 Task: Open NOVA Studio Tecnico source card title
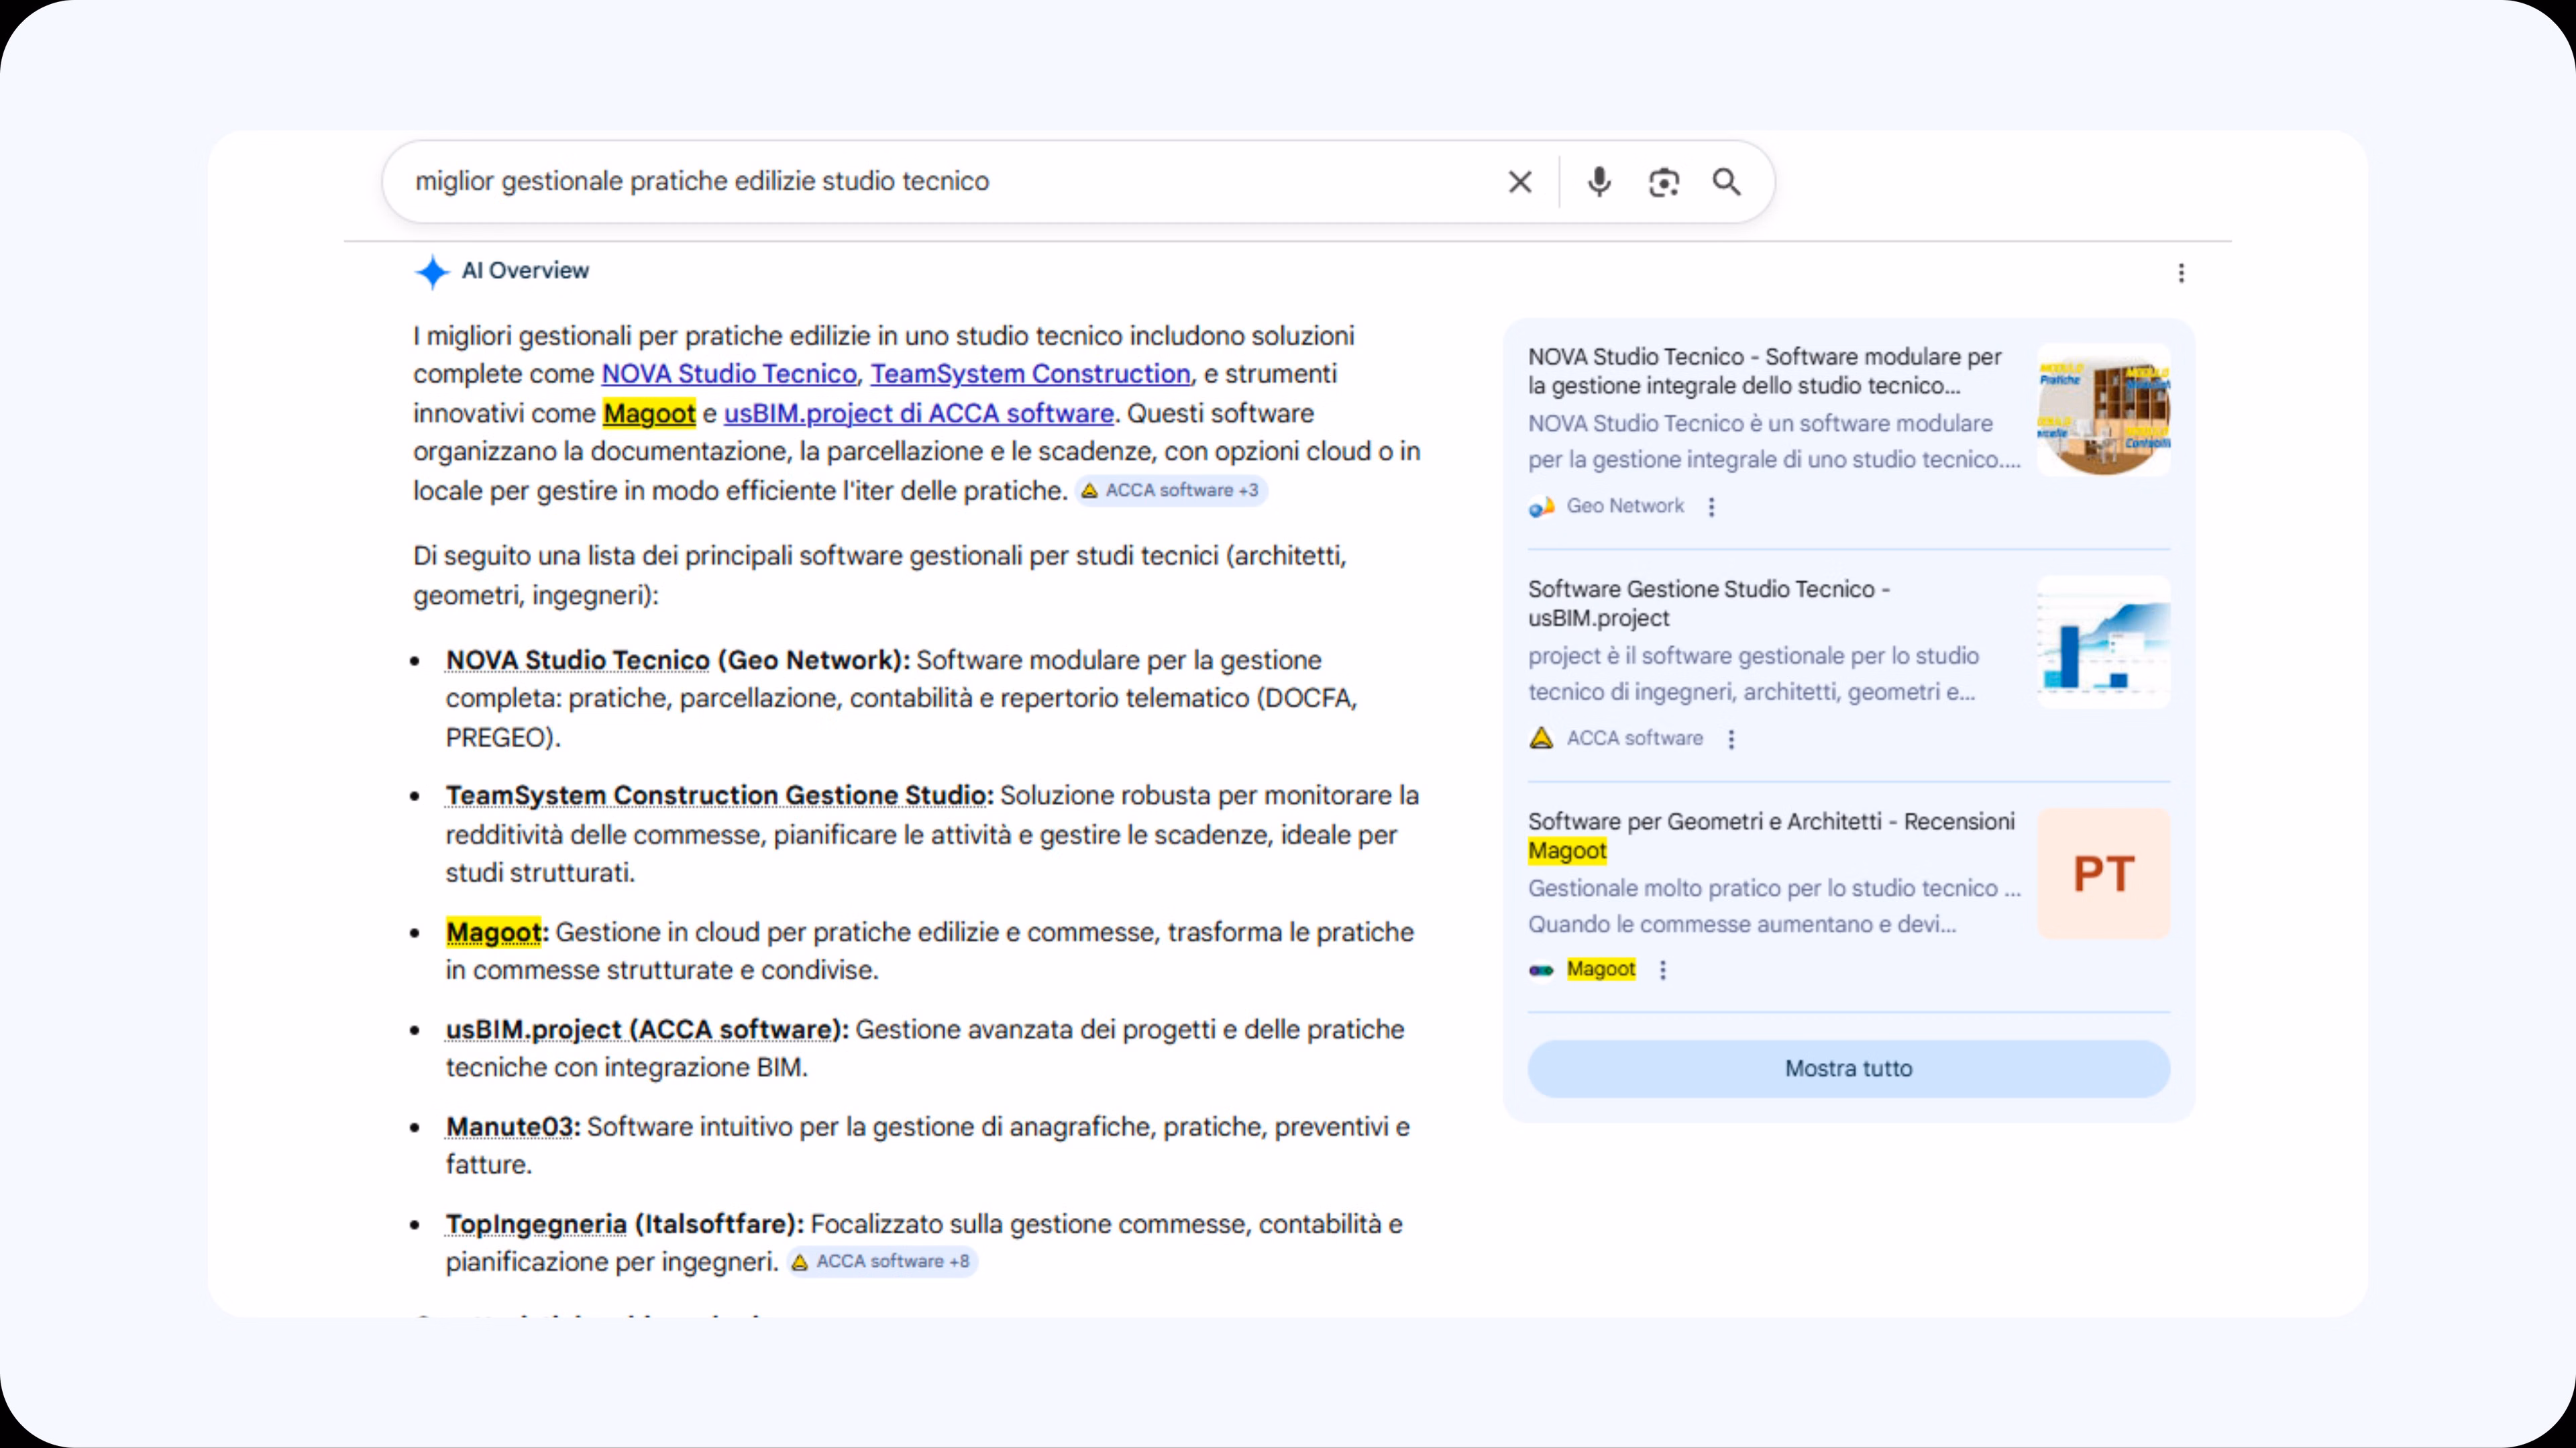click(x=1764, y=371)
